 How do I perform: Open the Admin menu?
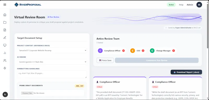point(190,5)
